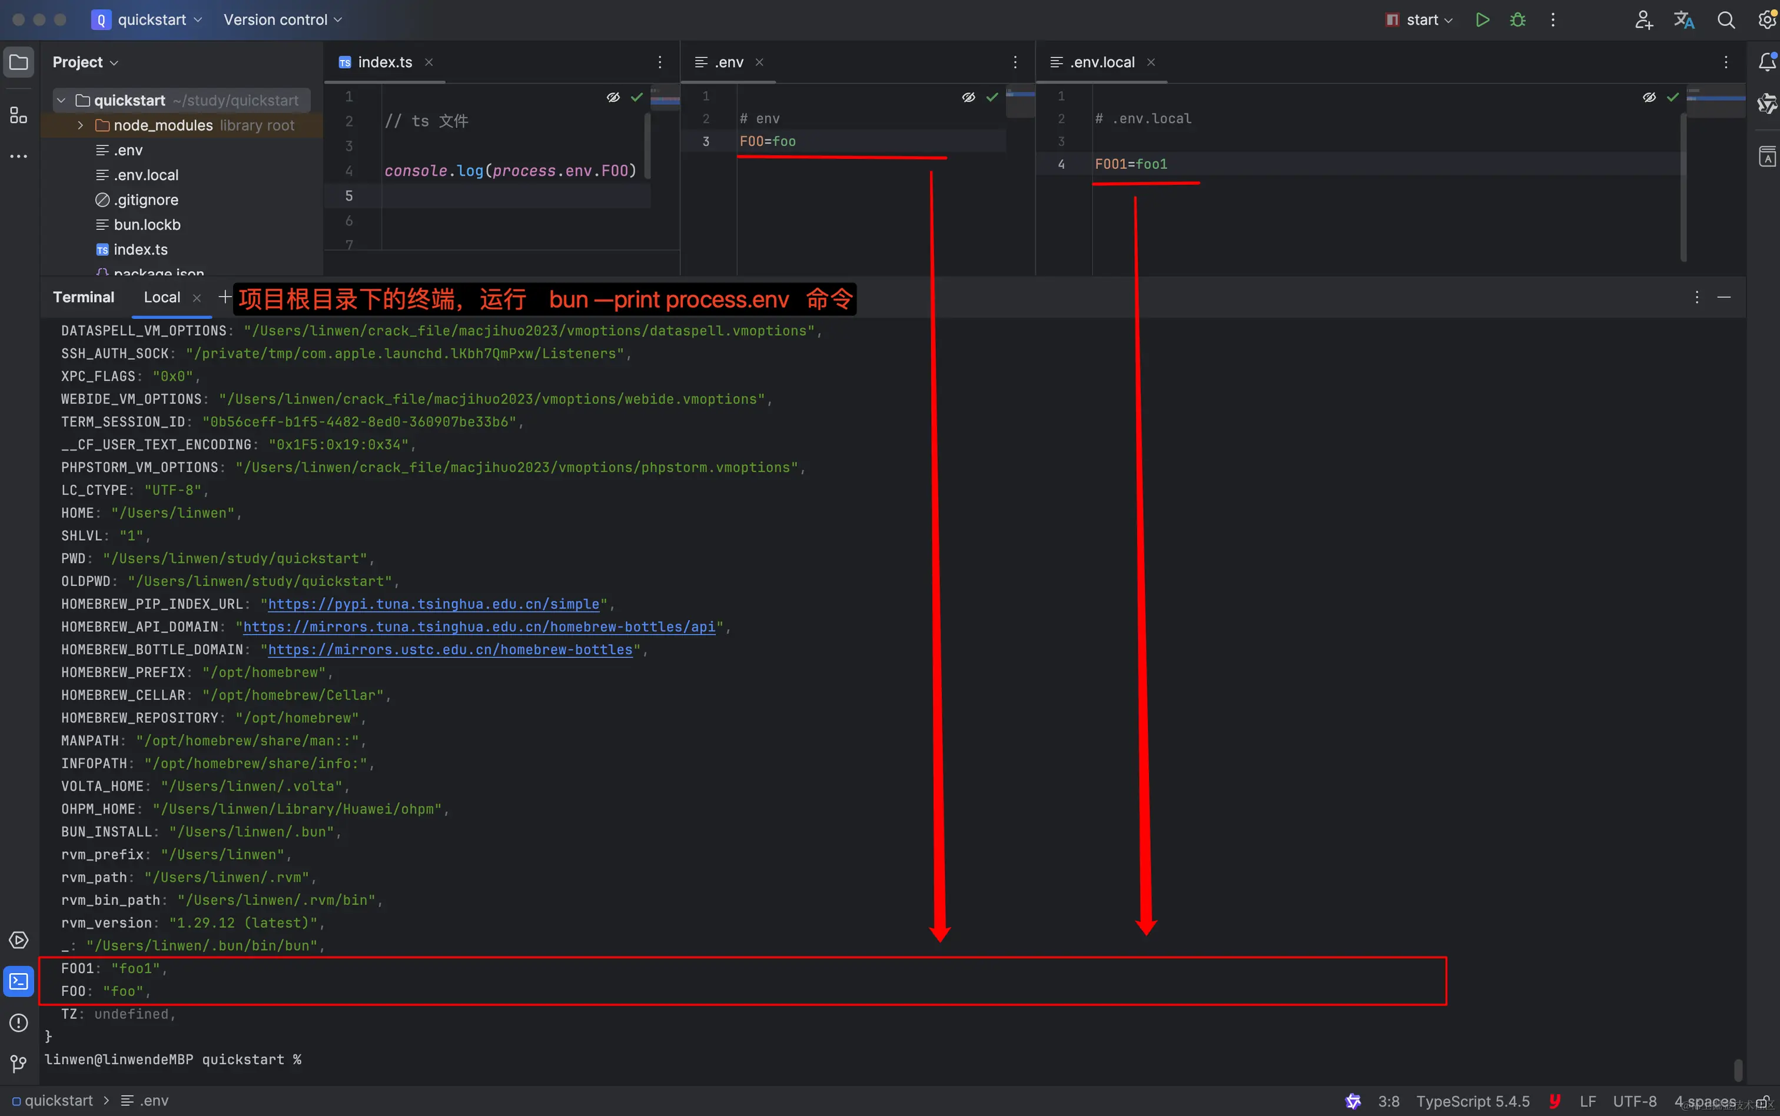Open 4 spaces indent selector
Screen dimensions: 1780x1116
(1705, 1101)
